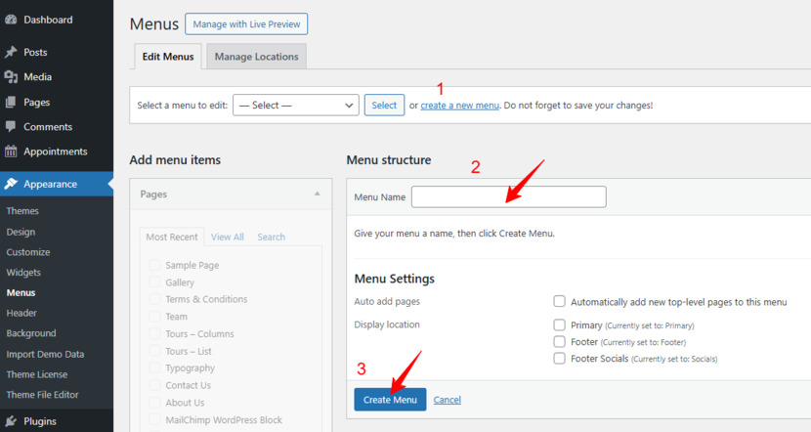
Task: Open the Dashboard gauge icon
Action: pos(11,20)
